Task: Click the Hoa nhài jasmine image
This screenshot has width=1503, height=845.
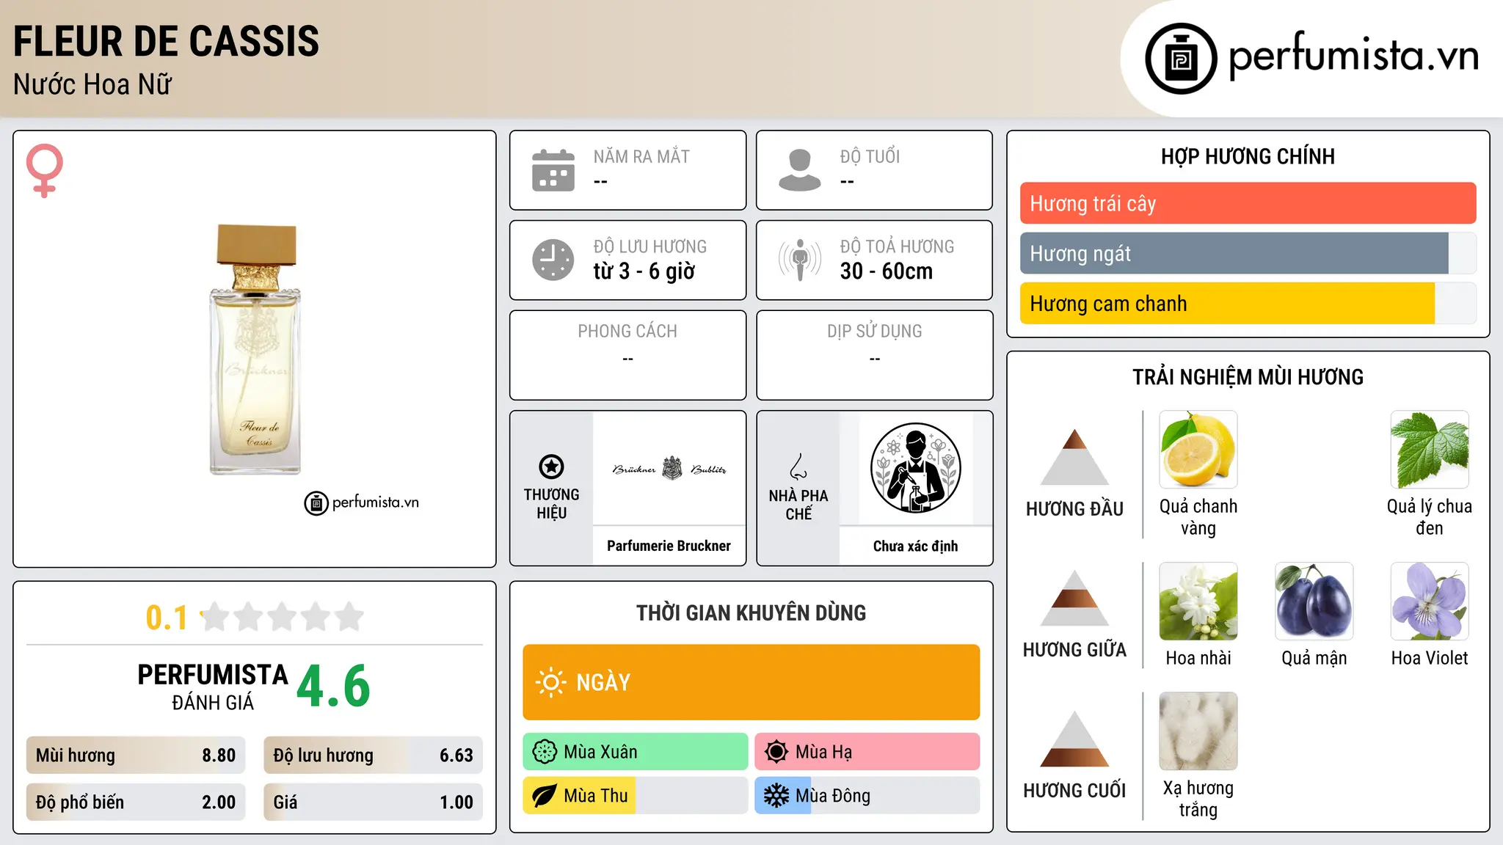Action: pos(1198,601)
